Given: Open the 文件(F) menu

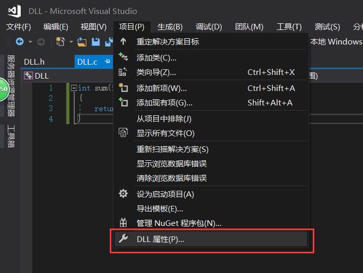Looking at the screenshot, I should 19,27.
